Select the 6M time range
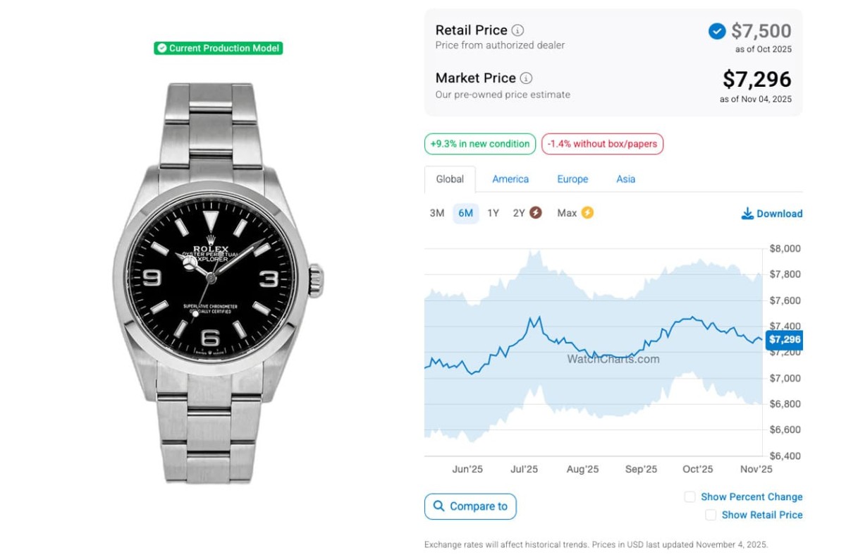Screen dimensions: 846x560 465,213
